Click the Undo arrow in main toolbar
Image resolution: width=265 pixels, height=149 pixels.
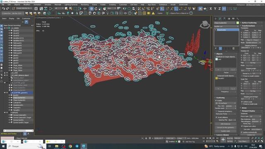point(3,9)
